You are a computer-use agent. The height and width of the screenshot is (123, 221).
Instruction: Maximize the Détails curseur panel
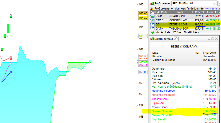pos(213,39)
